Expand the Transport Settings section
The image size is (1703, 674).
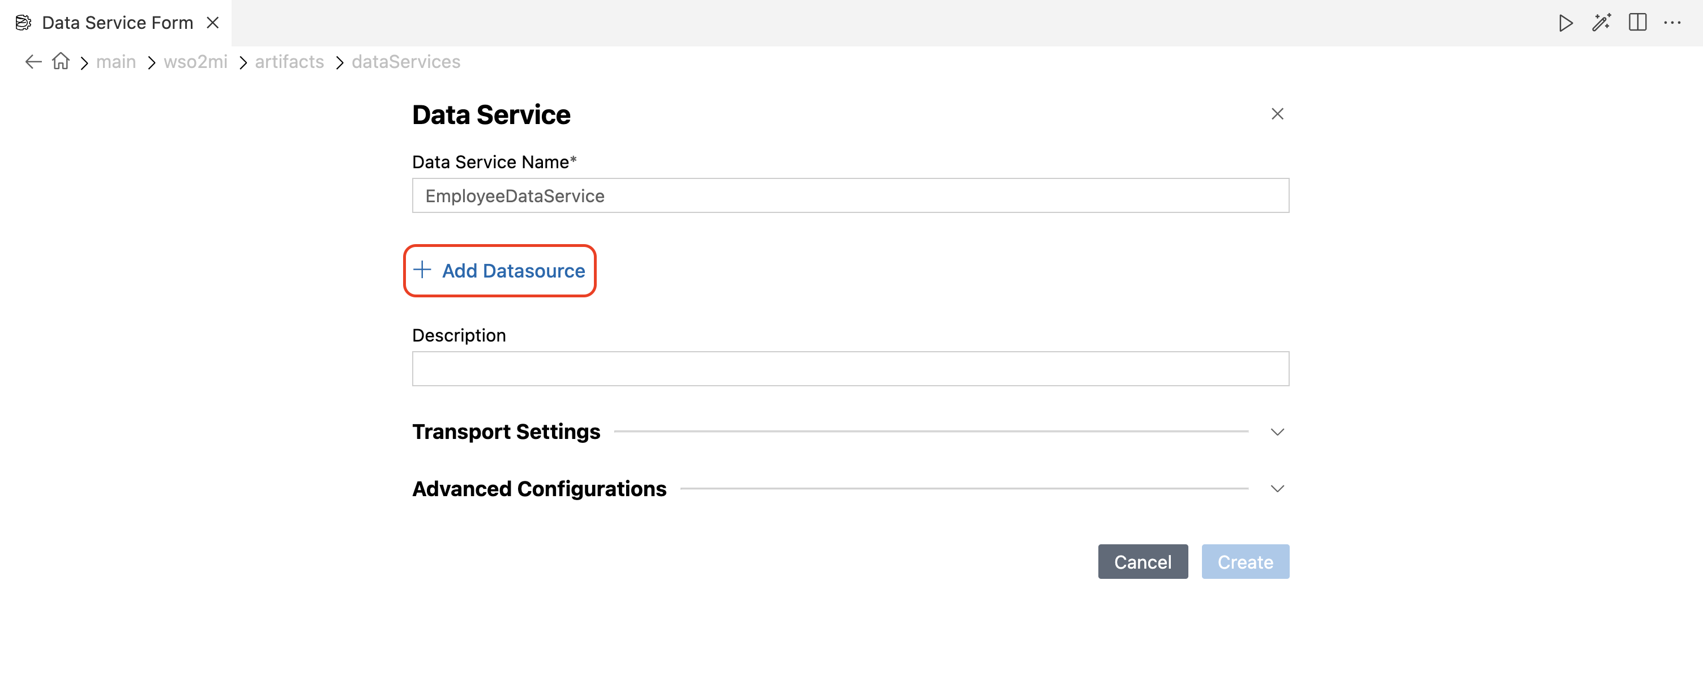[x=1277, y=432]
